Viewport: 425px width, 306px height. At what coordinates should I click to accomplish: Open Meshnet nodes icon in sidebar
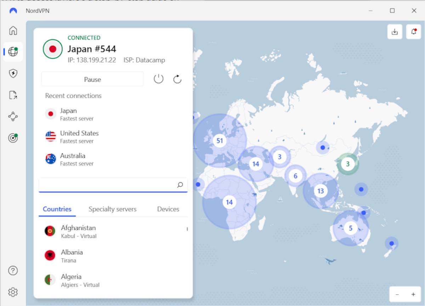[13, 116]
